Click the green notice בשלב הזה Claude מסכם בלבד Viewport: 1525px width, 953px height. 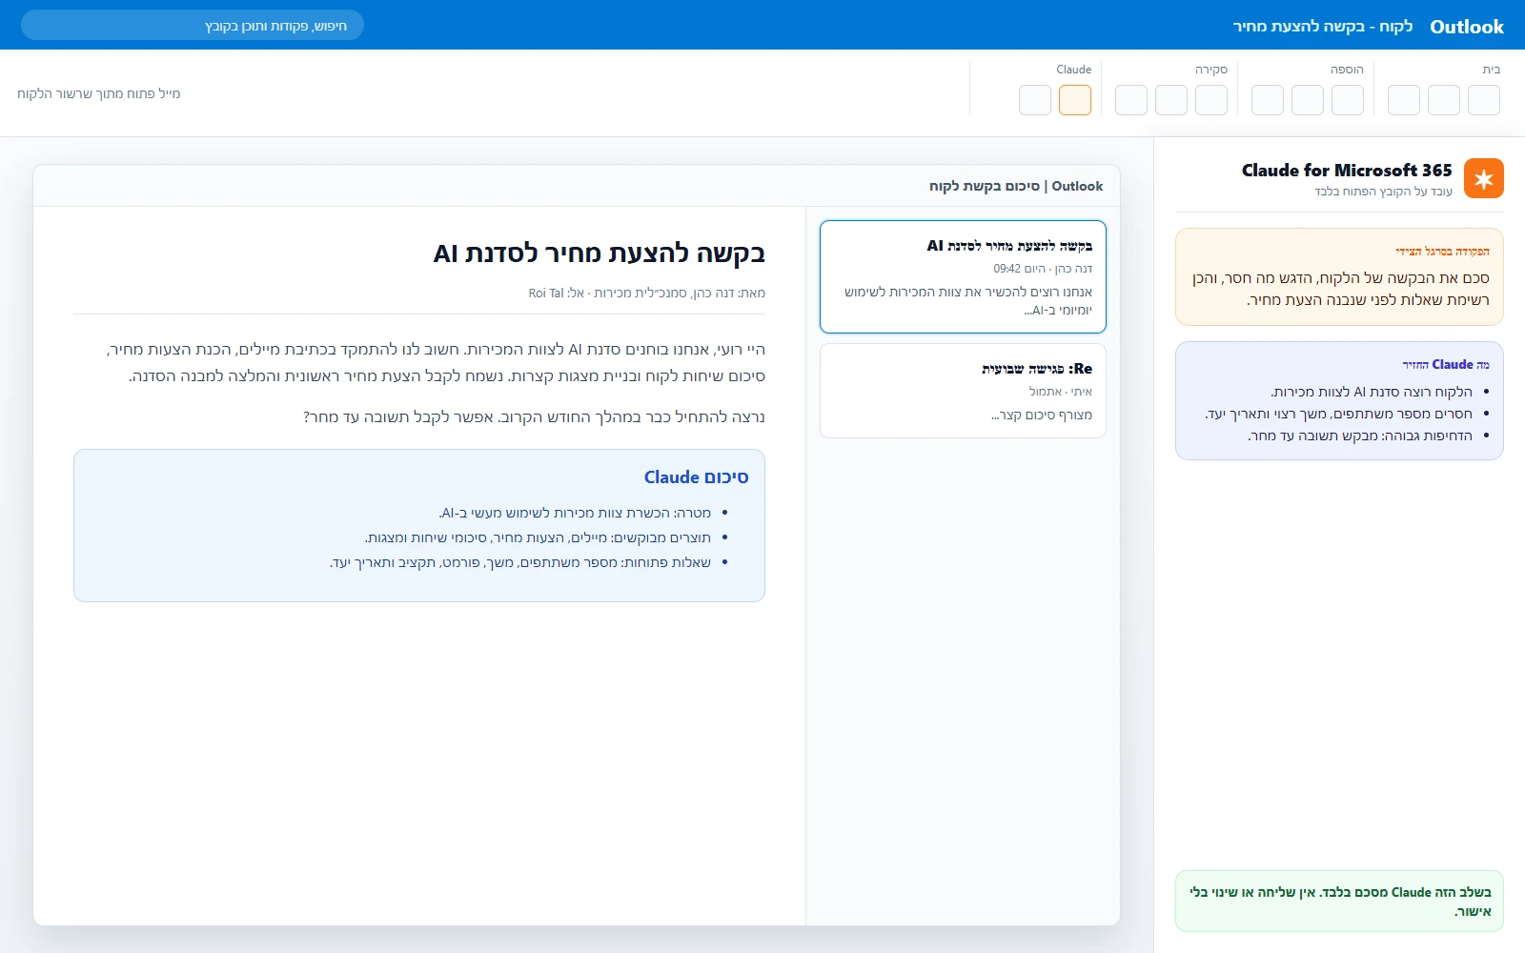point(1340,902)
